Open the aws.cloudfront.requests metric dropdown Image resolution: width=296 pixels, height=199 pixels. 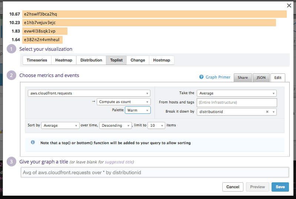click(89, 93)
